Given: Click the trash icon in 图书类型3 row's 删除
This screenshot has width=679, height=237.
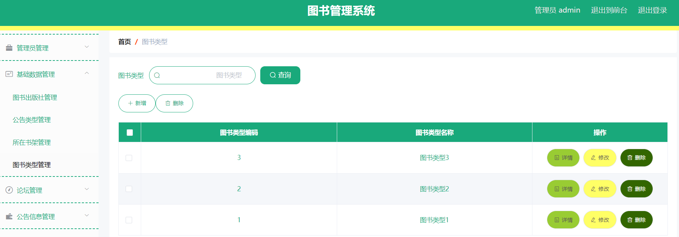Looking at the screenshot, I should click(x=630, y=158).
